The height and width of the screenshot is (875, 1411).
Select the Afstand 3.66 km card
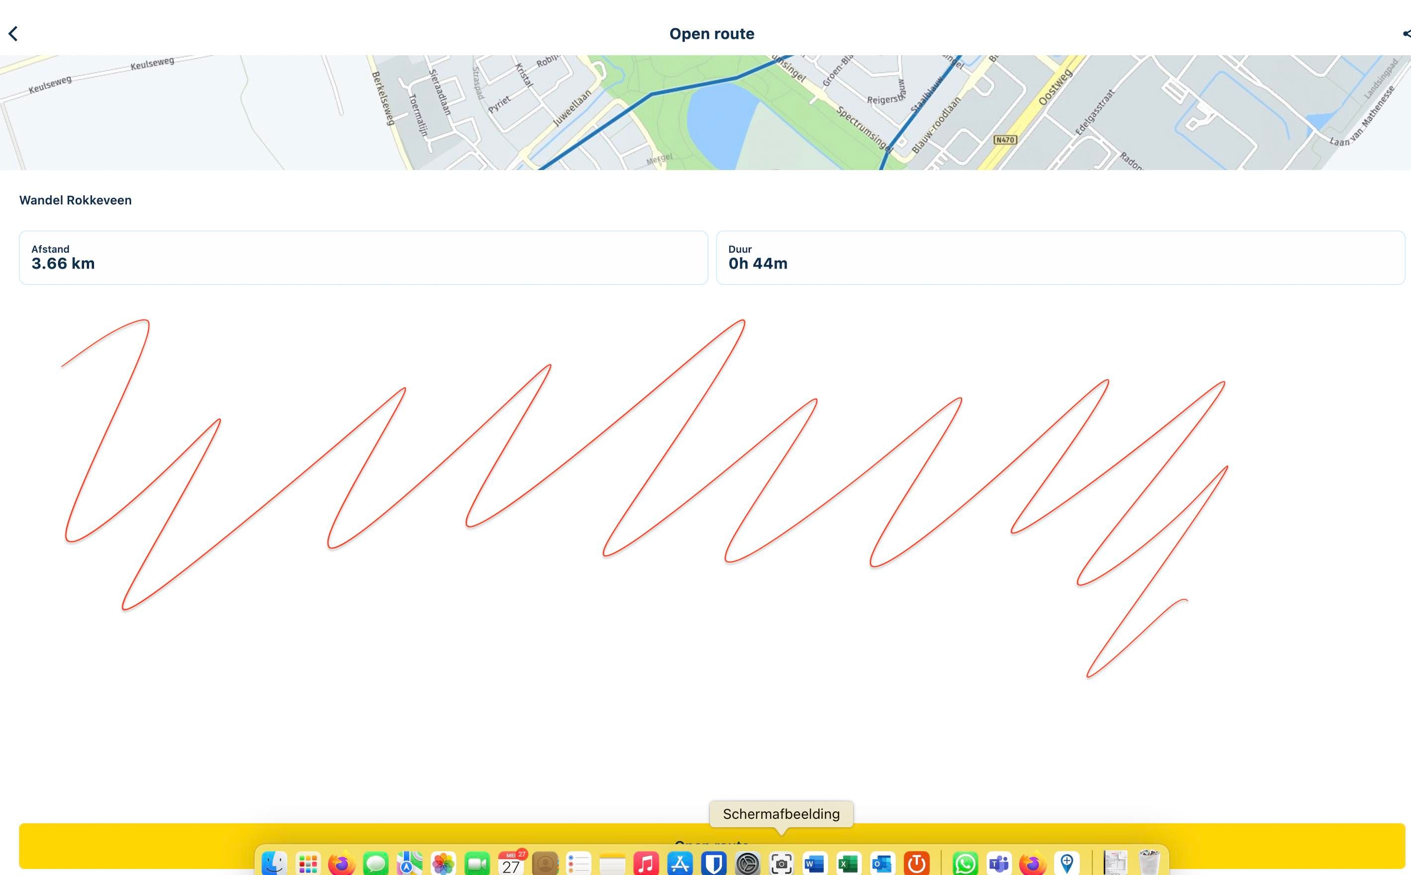click(363, 258)
